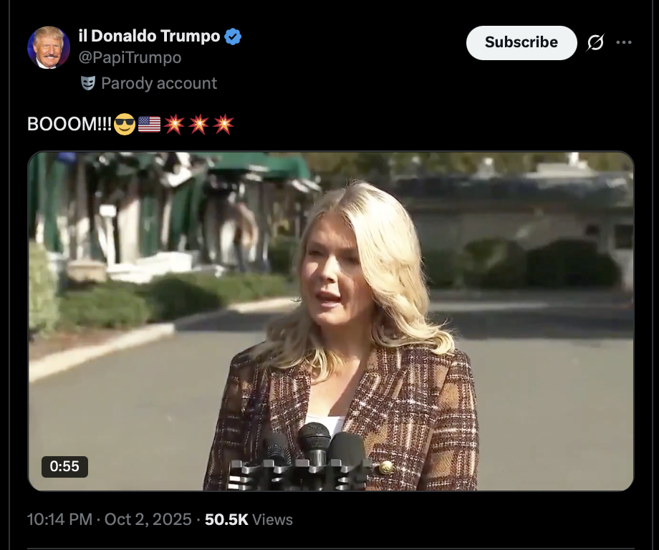This screenshot has height=550, width=659.
Task: Click the middle collision emoji
Action: coord(198,124)
